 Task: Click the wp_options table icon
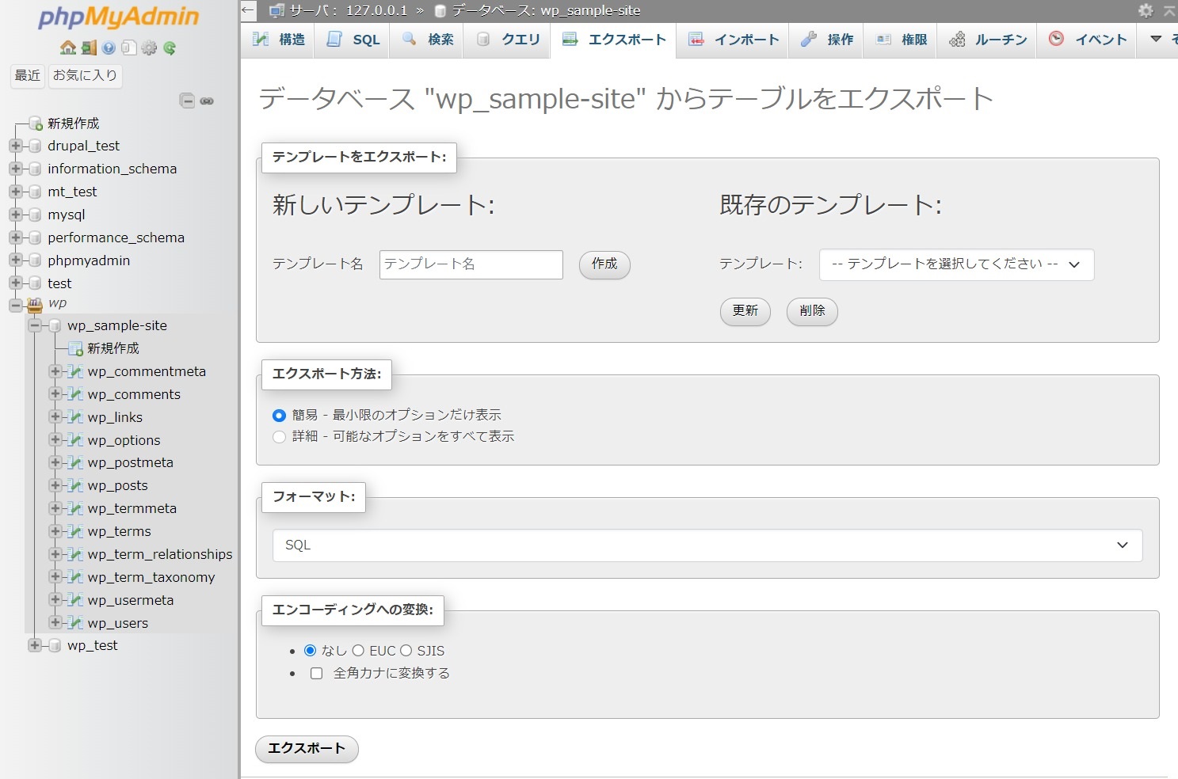[75, 440]
